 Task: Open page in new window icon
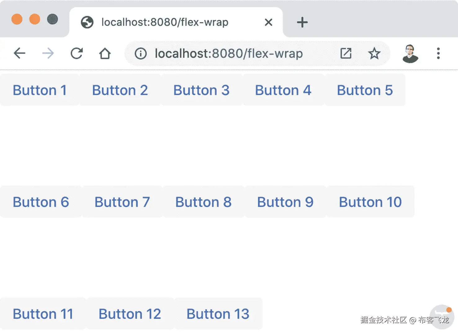(x=346, y=53)
